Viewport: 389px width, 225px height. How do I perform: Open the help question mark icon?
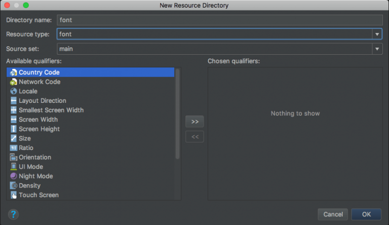(x=13, y=214)
